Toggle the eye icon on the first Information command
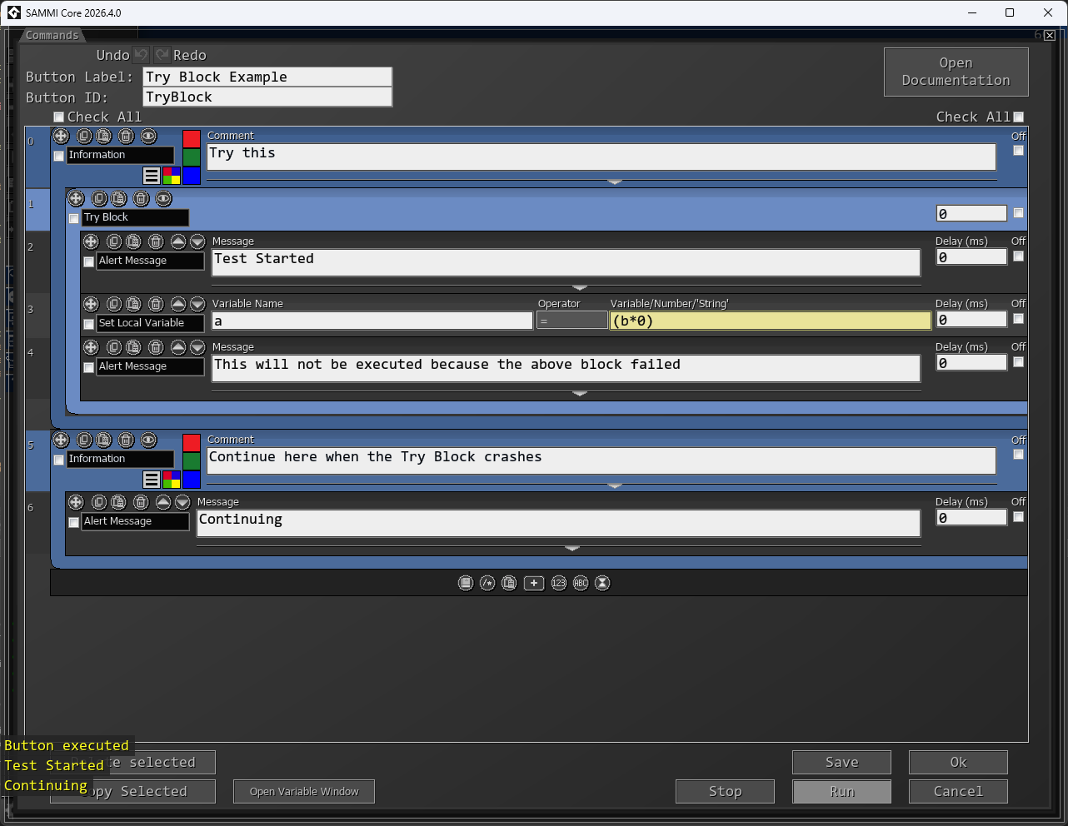The height and width of the screenshot is (826, 1068). (x=148, y=136)
